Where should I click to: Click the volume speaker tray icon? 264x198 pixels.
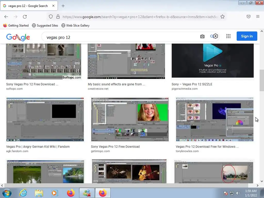[238, 193]
